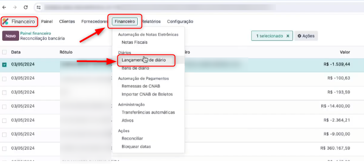
Task: Click value R$ -1.539,44
Action: pyautogui.click(x=337, y=64)
